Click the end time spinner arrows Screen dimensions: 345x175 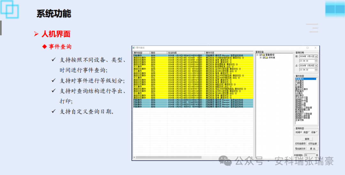coord(316,70)
